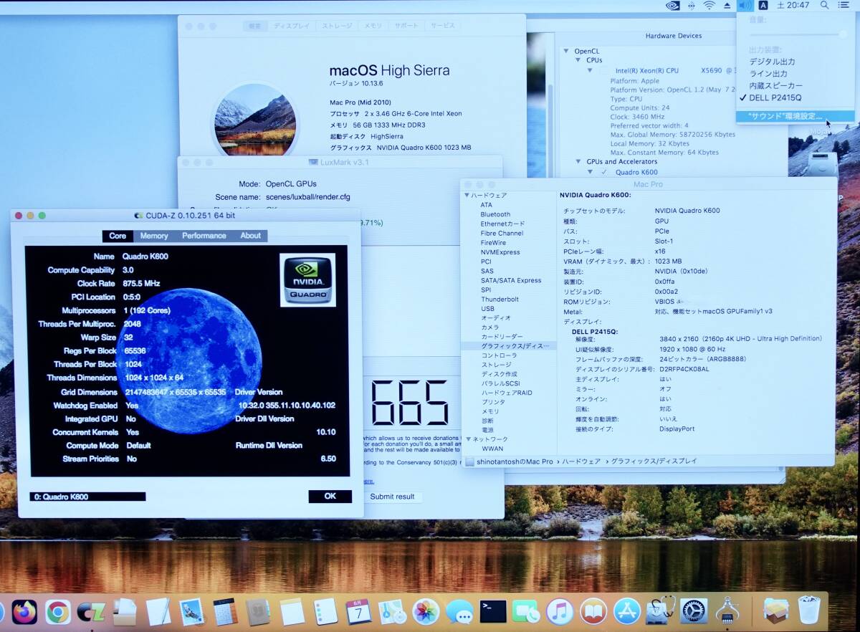860x632 pixels.
Task: Collapse the GPUs and Accelerators node
Action: click(579, 162)
